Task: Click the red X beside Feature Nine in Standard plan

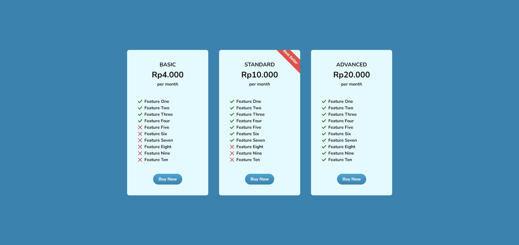Action: point(232,153)
